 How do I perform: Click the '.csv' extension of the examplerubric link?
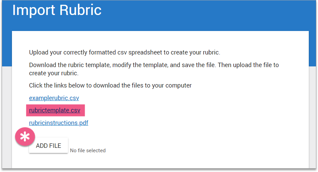point(73,98)
